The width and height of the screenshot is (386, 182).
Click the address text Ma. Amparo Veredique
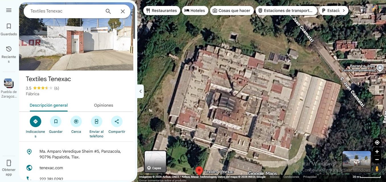click(80, 154)
